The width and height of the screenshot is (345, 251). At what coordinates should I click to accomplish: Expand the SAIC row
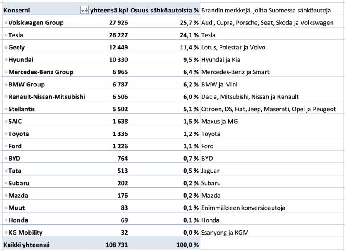(6, 122)
